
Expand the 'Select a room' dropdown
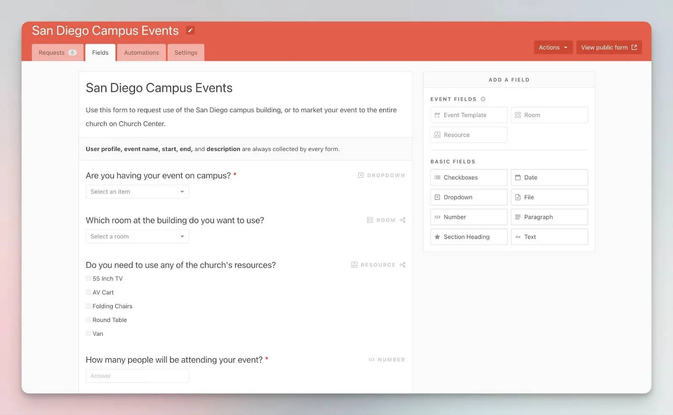coord(137,236)
